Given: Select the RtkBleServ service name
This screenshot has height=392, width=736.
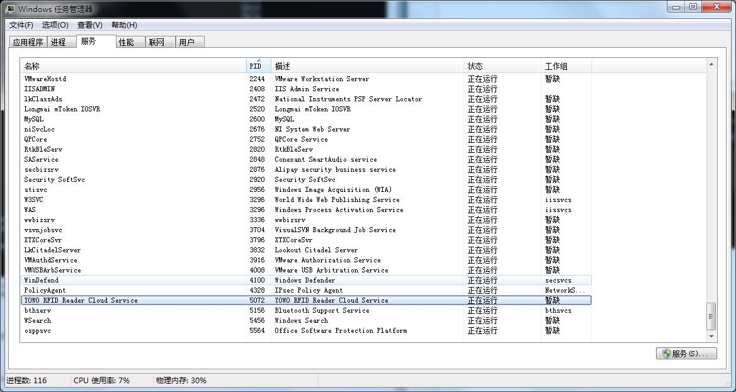Looking at the screenshot, I should pyautogui.click(x=43, y=149).
